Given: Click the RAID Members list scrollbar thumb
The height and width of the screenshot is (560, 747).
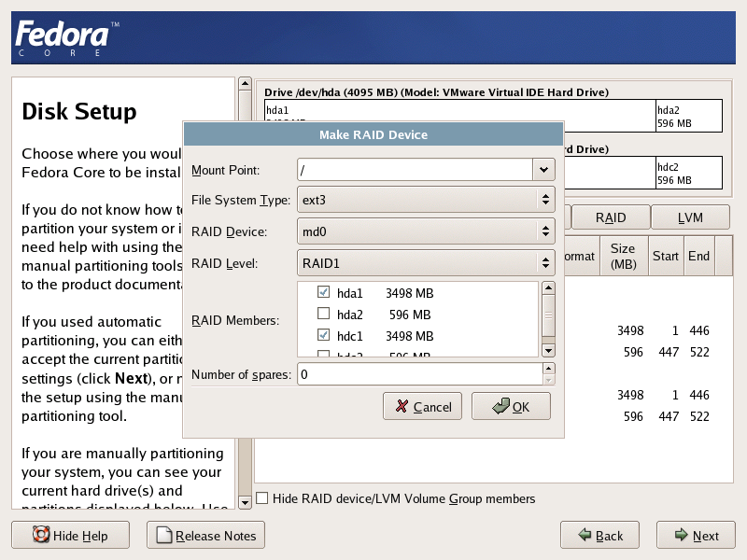Looking at the screenshot, I should 548,315.
